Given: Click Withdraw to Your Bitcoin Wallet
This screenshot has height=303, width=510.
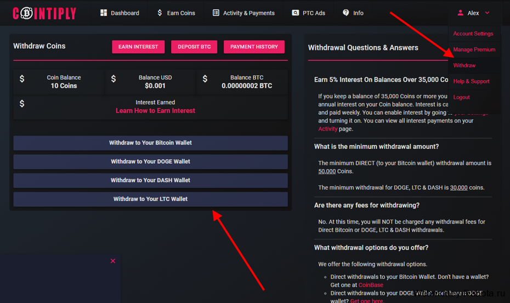Looking at the screenshot, I should pyautogui.click(x=150, y=143).
